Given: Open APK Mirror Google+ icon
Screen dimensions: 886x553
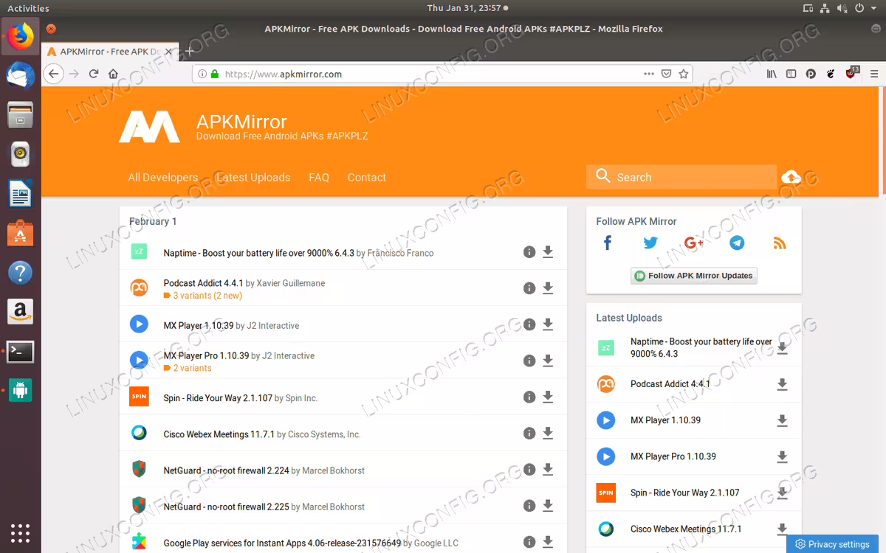Looking at the screenshot, I should [694, 243].
